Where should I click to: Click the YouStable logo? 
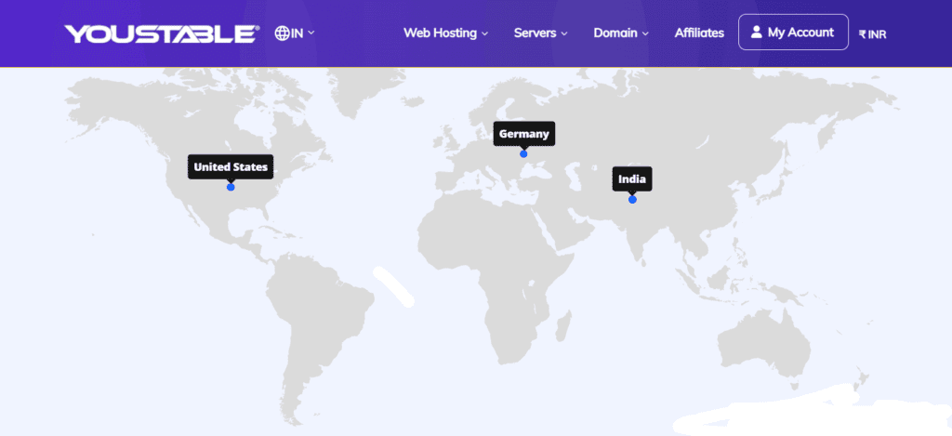coord(161,33)
